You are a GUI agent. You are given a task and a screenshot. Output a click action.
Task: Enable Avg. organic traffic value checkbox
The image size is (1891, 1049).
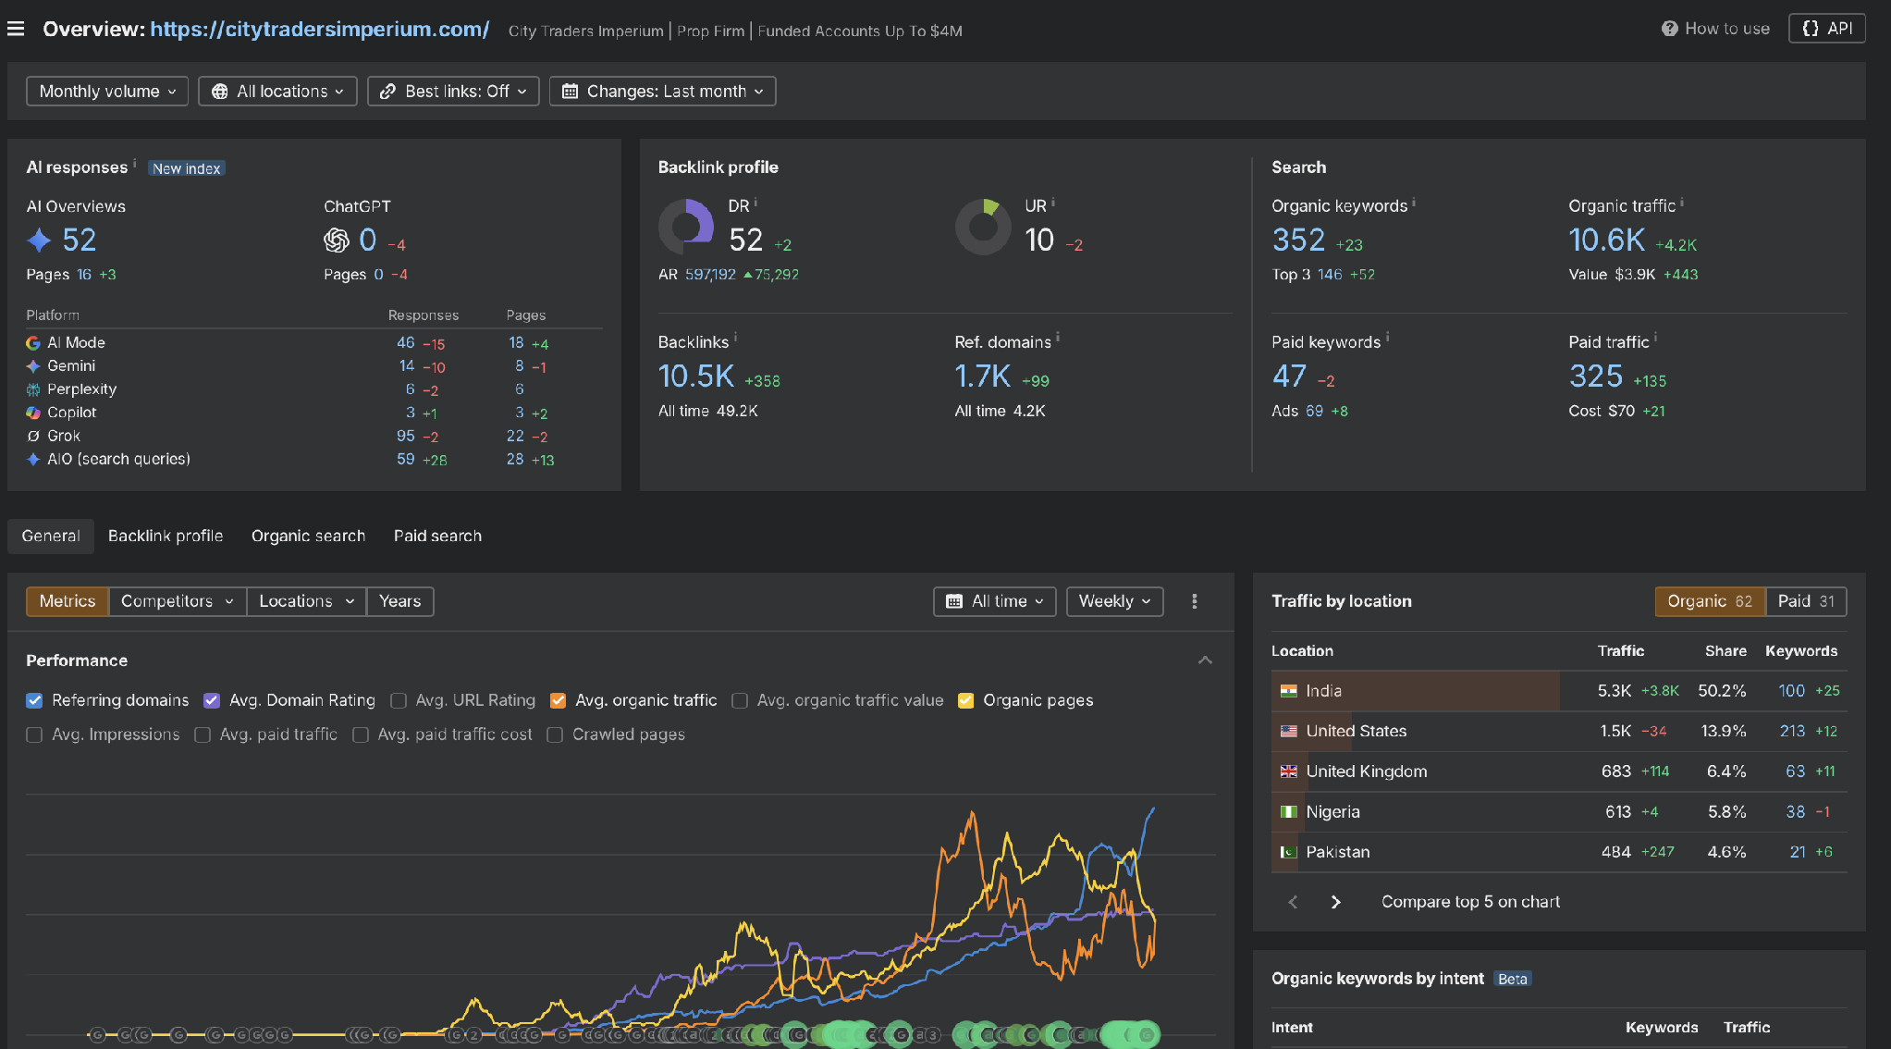(x=740, y=700)
